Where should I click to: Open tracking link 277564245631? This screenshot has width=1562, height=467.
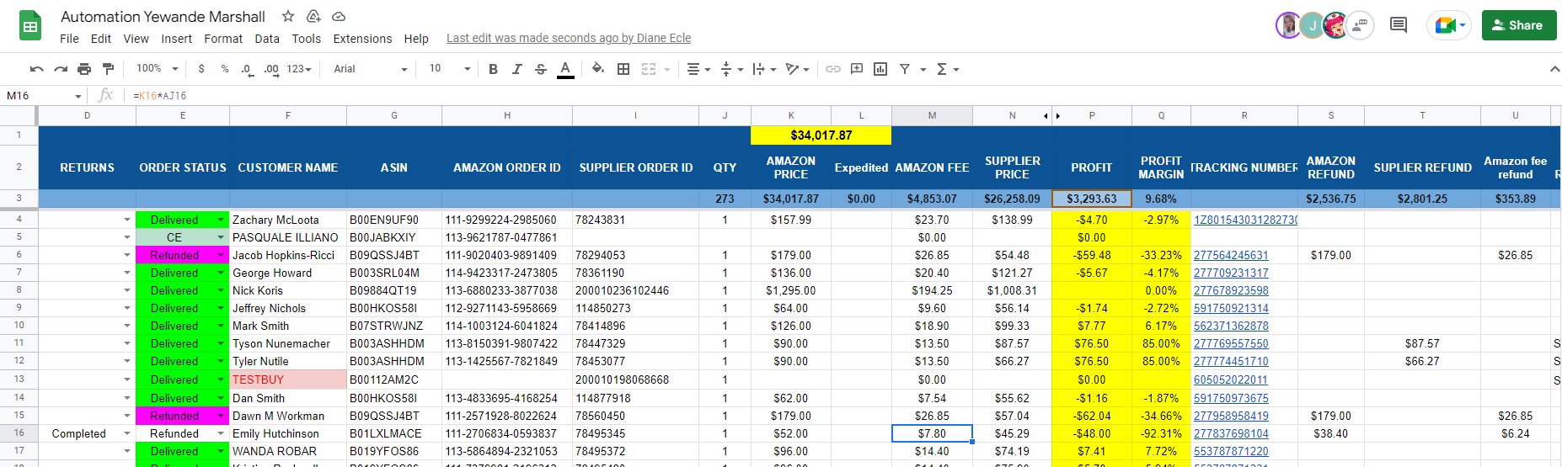(x=1231, y=255)
